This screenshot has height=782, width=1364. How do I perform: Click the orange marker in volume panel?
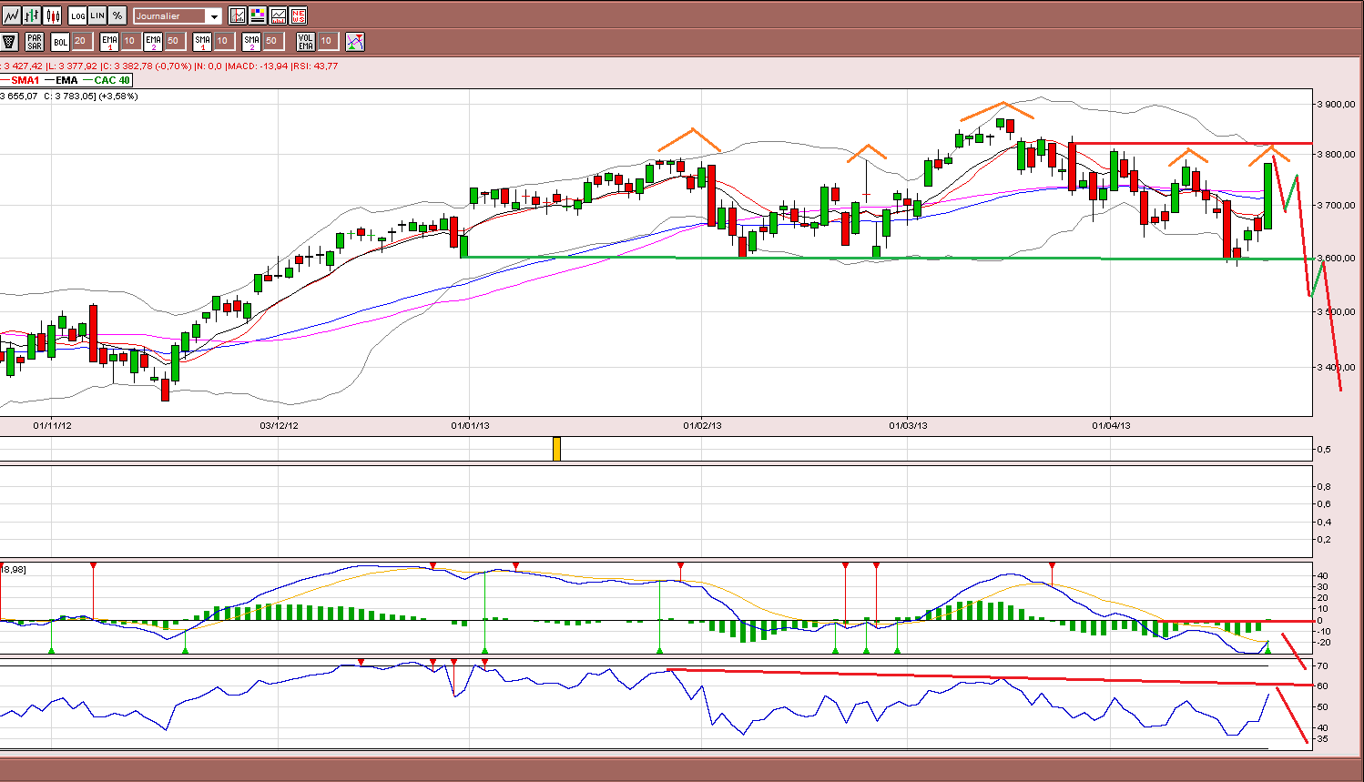pyautogui.click(x=556, y=449)
